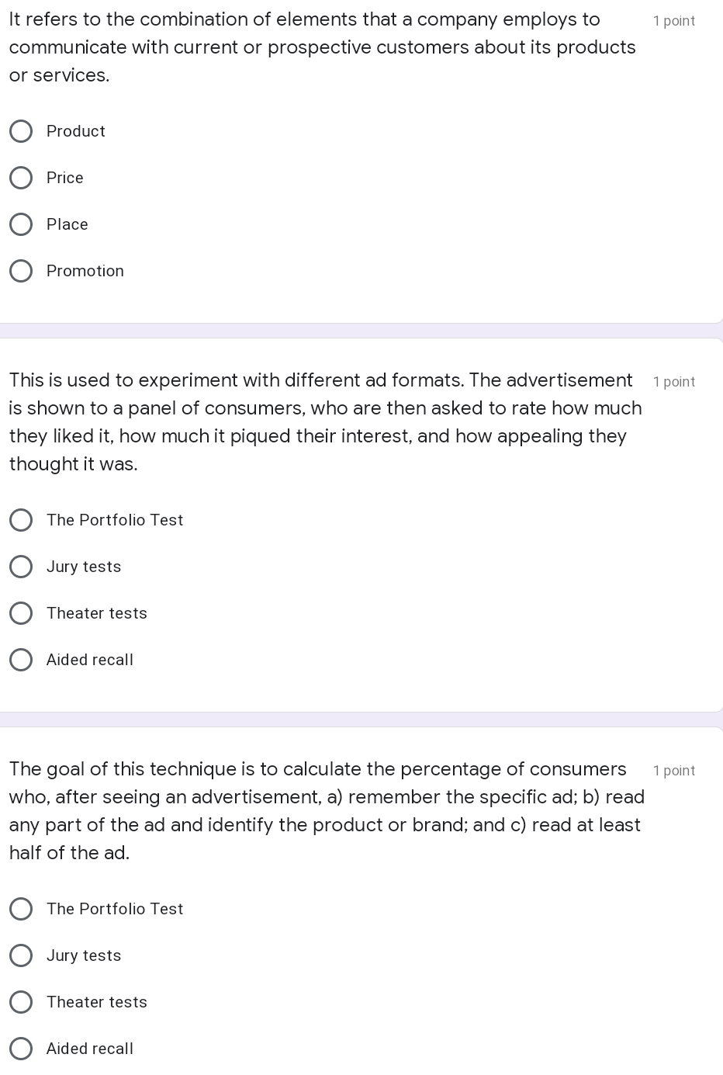Mark Promotion as the answer

(21, 271)
